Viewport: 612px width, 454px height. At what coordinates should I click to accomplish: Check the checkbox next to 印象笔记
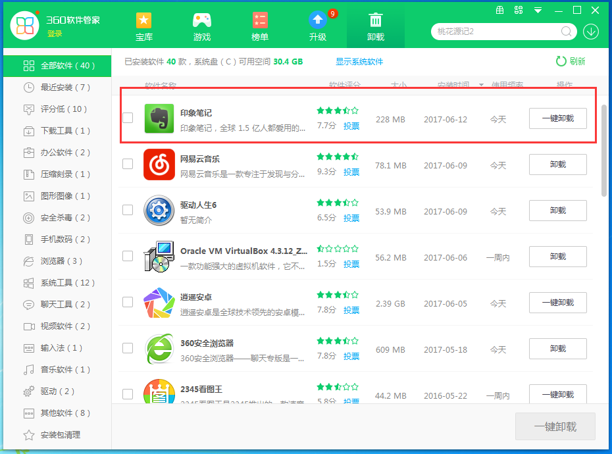click(128, 119)
